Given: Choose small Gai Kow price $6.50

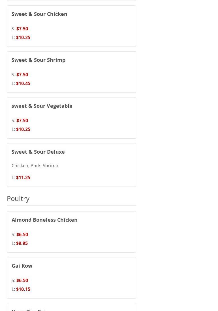Looking at the screenshot, I should click(x=22, y=280).
